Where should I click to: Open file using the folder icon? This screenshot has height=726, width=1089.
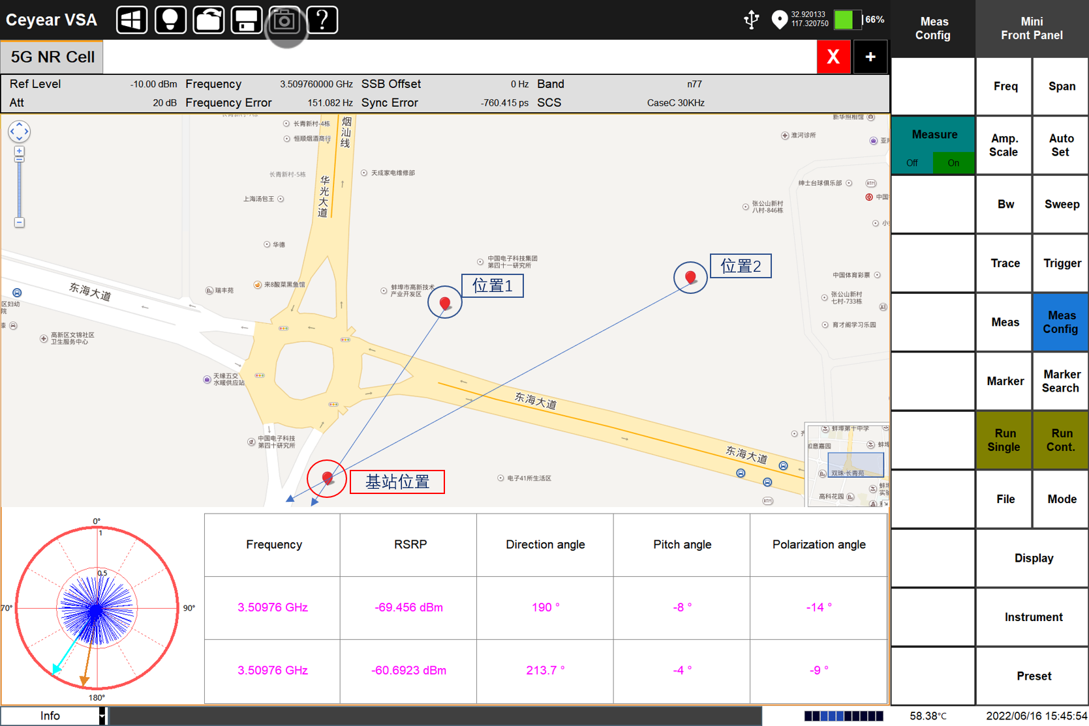(208, 20)
